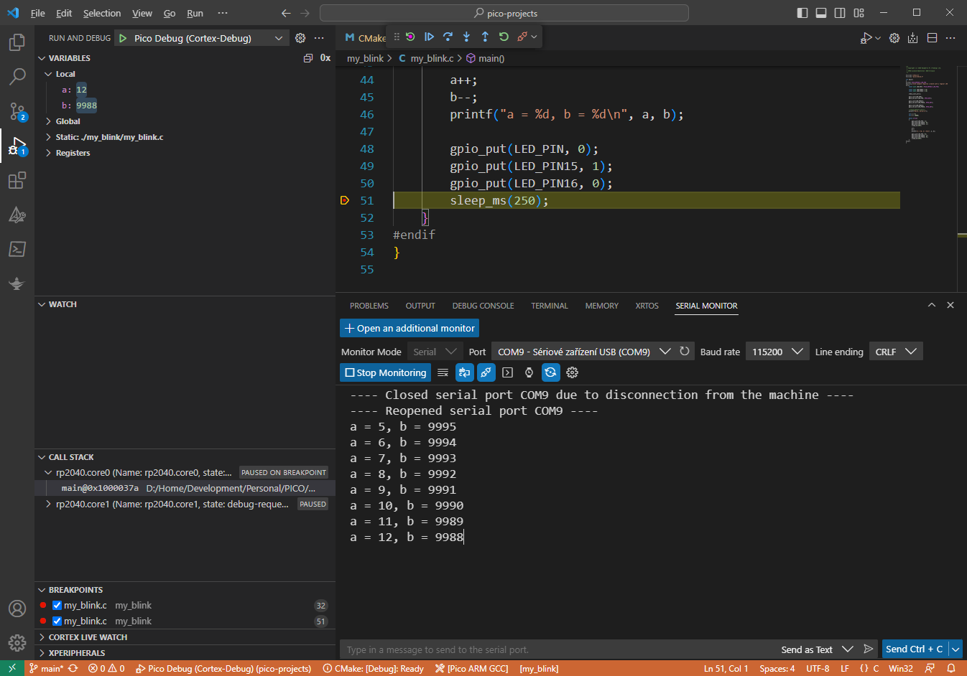Disable the my_blink.c line 51 breakpoint checkbox

pos(57,621)
